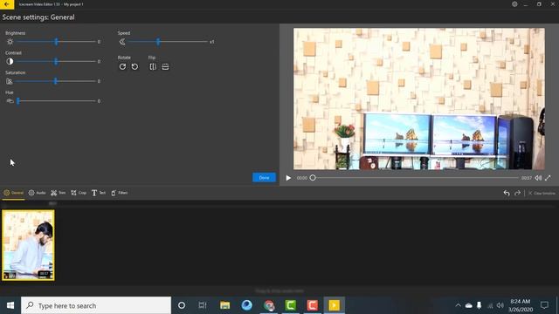Open the green Camtasia taskbar icon
This screenshot has width=559, height=314.
(291, 305)
